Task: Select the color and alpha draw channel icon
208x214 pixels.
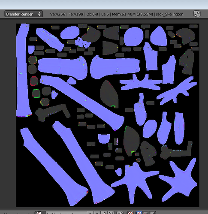Action: click(x=130, y=213)
